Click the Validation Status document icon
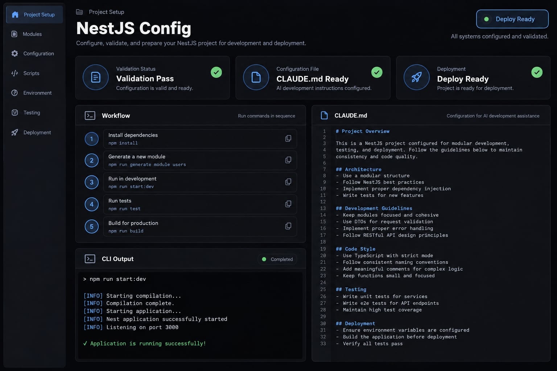The image size is (557, 371). click(x=96, y=77)
